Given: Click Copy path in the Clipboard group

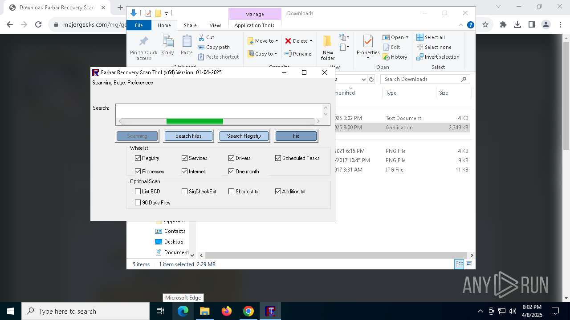Looking at the screenshot, I should 214,47.
